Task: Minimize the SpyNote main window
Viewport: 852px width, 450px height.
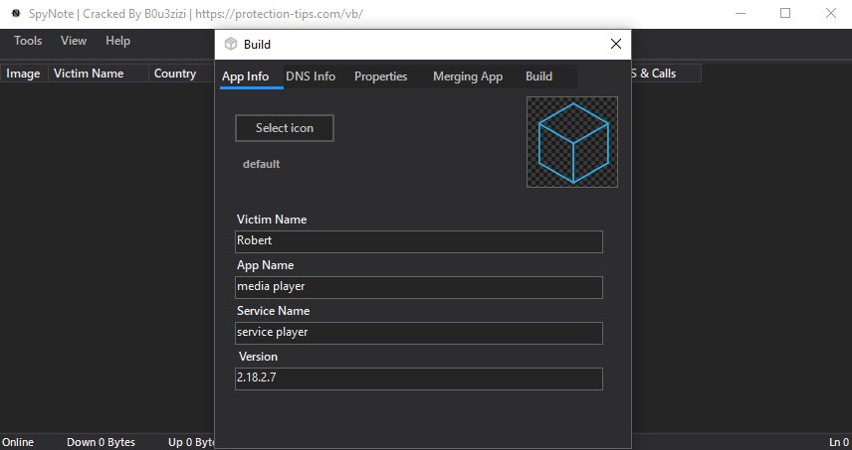Action: 741,13
